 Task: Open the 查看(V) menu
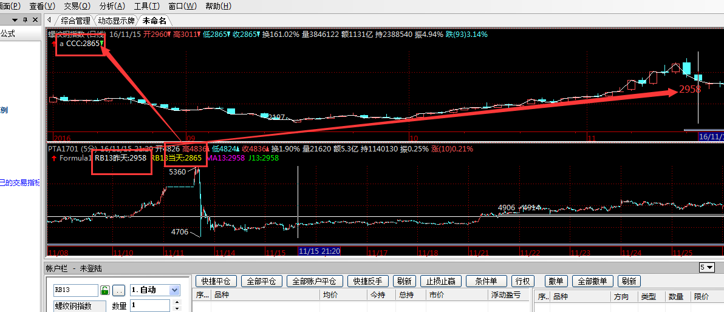click(42, 6)
